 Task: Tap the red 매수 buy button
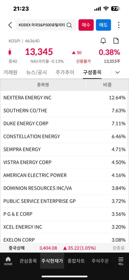coord(86,25)
